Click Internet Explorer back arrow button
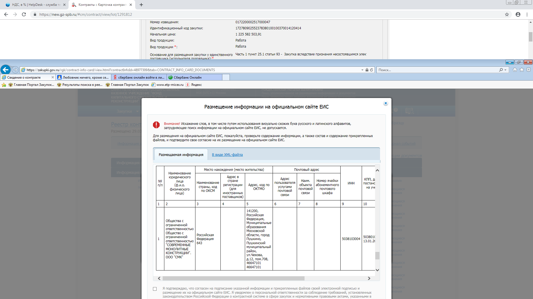 click(6, 70)
